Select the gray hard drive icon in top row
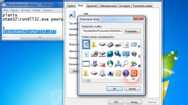 click(102, 44)
